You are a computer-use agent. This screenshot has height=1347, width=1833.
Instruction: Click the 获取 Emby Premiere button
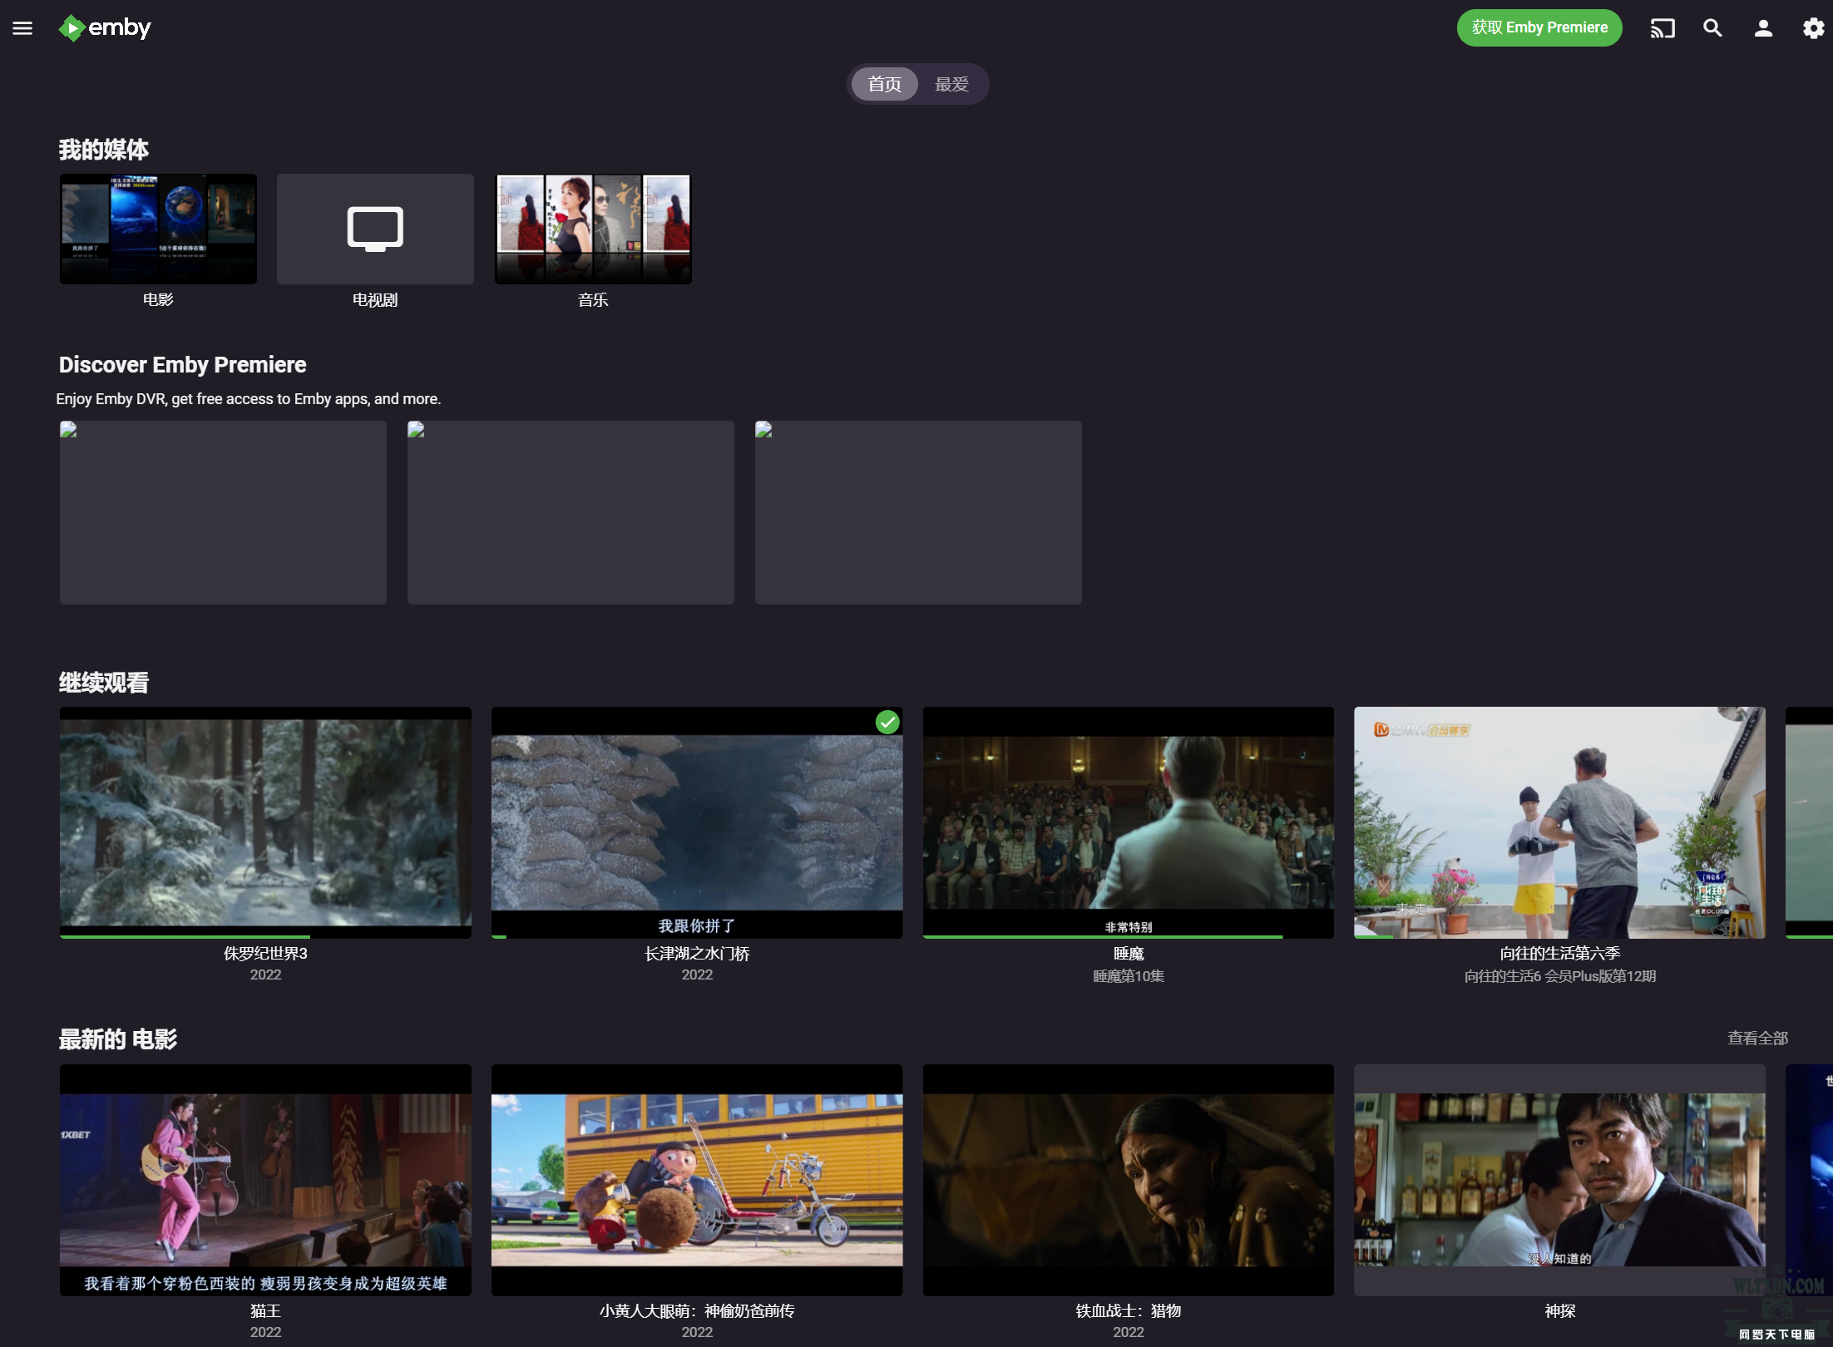point(1539,28)
